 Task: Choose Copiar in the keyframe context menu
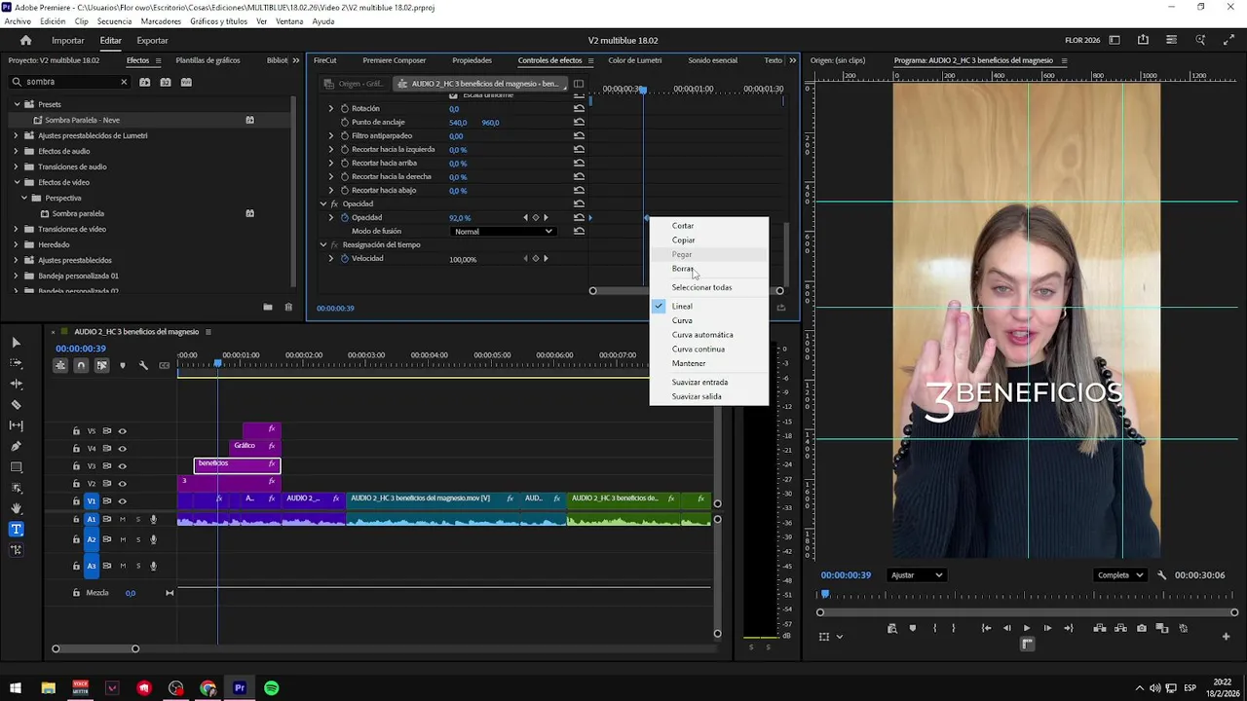(x=683, y=240)
